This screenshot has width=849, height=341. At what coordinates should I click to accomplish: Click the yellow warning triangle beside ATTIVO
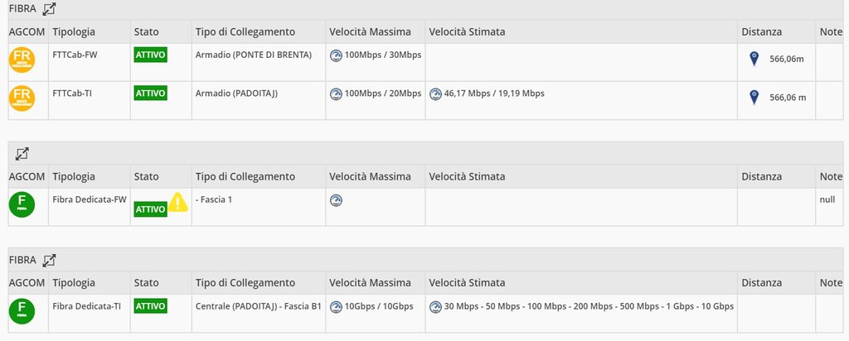pos(178,203)
